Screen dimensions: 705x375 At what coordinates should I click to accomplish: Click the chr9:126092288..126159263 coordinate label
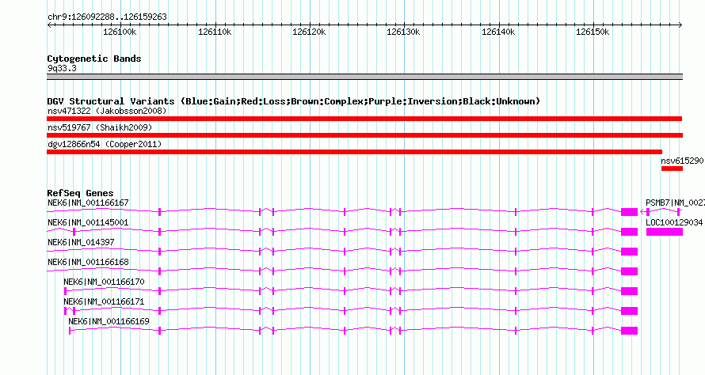(107, 17)
